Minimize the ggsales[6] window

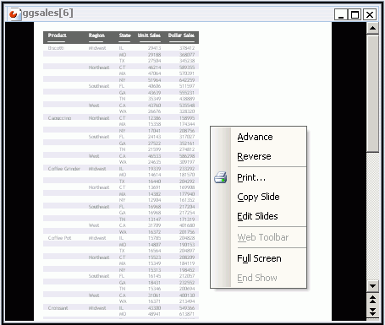tap(341, 14)
